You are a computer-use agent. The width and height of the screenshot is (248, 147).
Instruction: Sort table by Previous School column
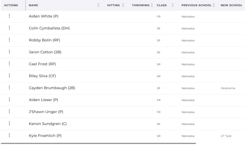click(x=214, y=5)
